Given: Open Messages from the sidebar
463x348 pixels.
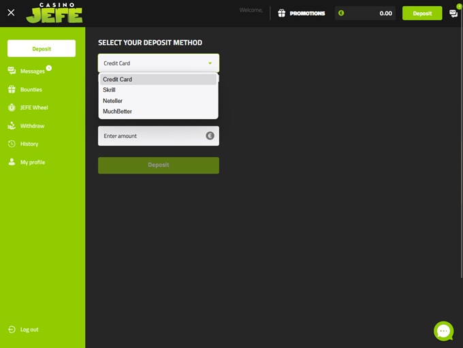Looking at the screenshot, I should click(x=32, y=71).
